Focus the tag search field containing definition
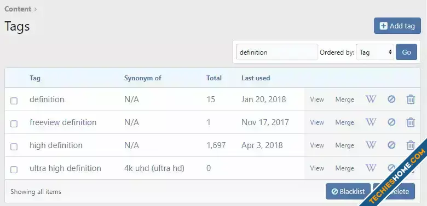The width and height of the screenshot is (427, 206). click(276, 52)
